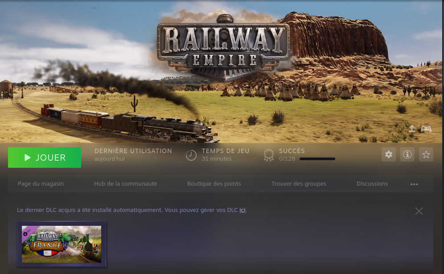Toggle the favorite star for Railway Empire
Screen dimensions: 444x274
426,154
